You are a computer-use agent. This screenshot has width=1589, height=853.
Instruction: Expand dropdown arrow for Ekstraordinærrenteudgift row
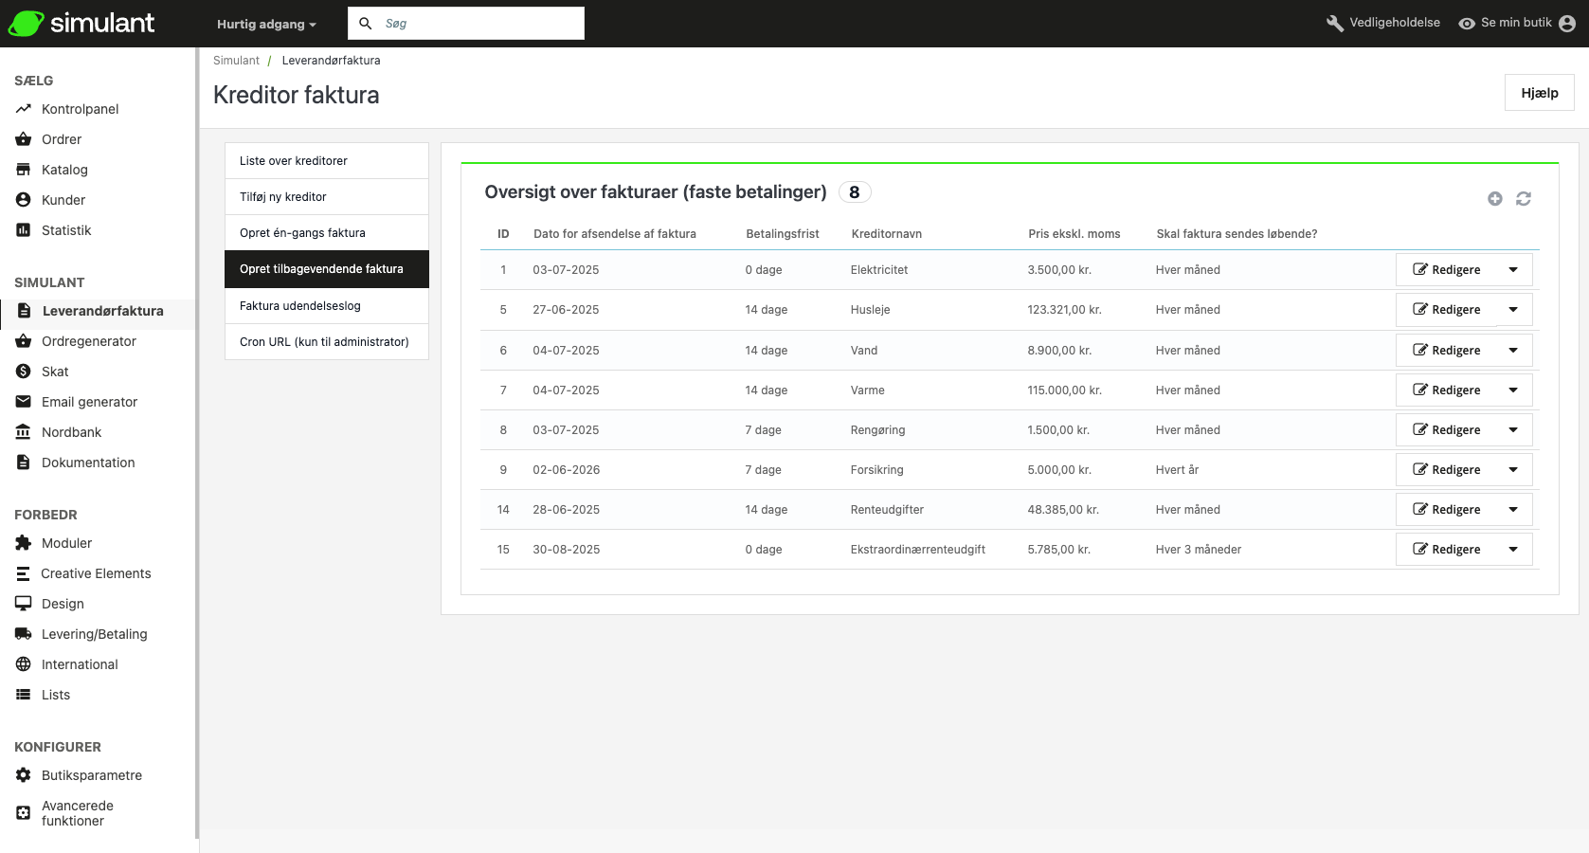1513,550
